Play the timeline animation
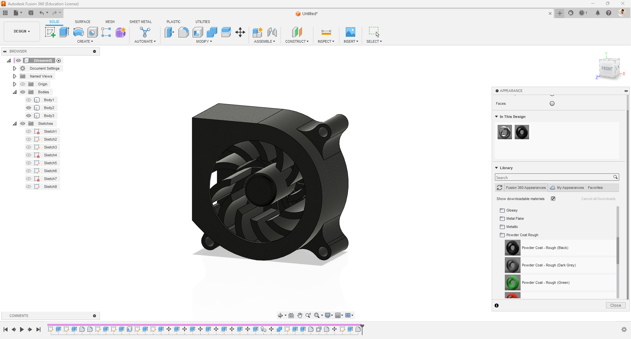 (22, 329)
